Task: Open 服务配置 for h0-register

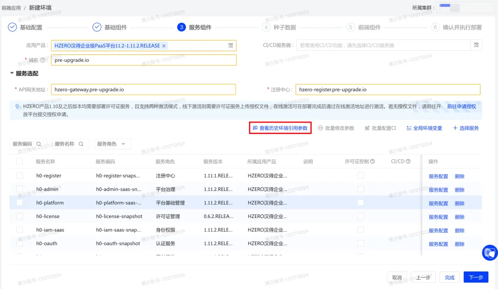Action: coord(439,176)
